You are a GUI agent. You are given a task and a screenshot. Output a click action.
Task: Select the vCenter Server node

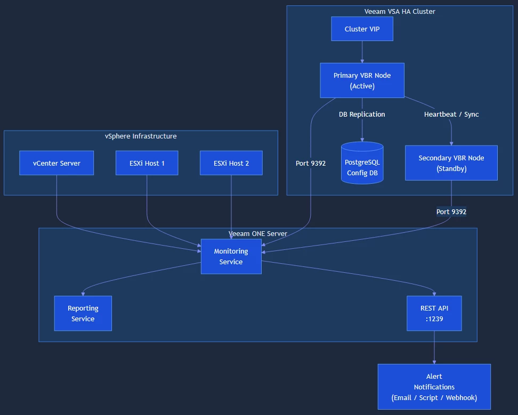(56, 163)
